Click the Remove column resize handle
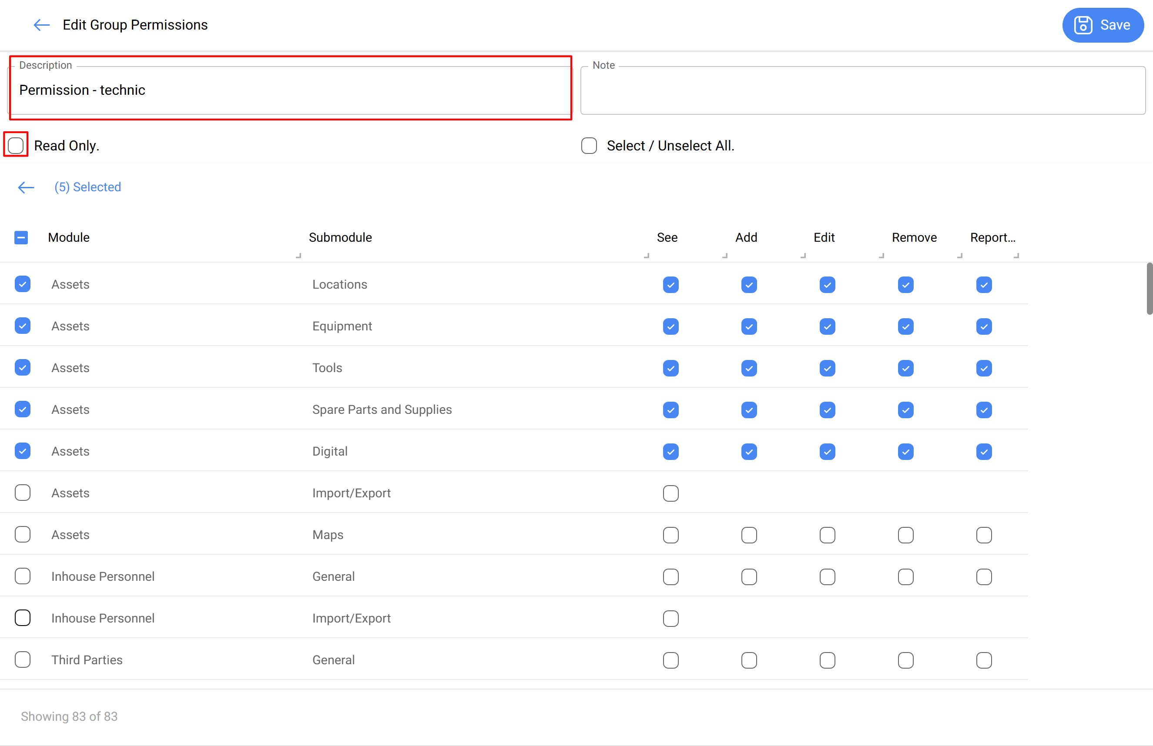This screenshot has width=1153, height=746. [959, 256]
